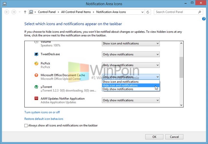The width and height of the screenshot is (208, 144).
Task: Select the µTorrent list row text
Action: point(46,87)
